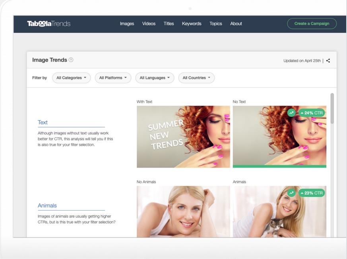Select the With Text sample image
Screen dimensions: 347x259
coord(183,137)
